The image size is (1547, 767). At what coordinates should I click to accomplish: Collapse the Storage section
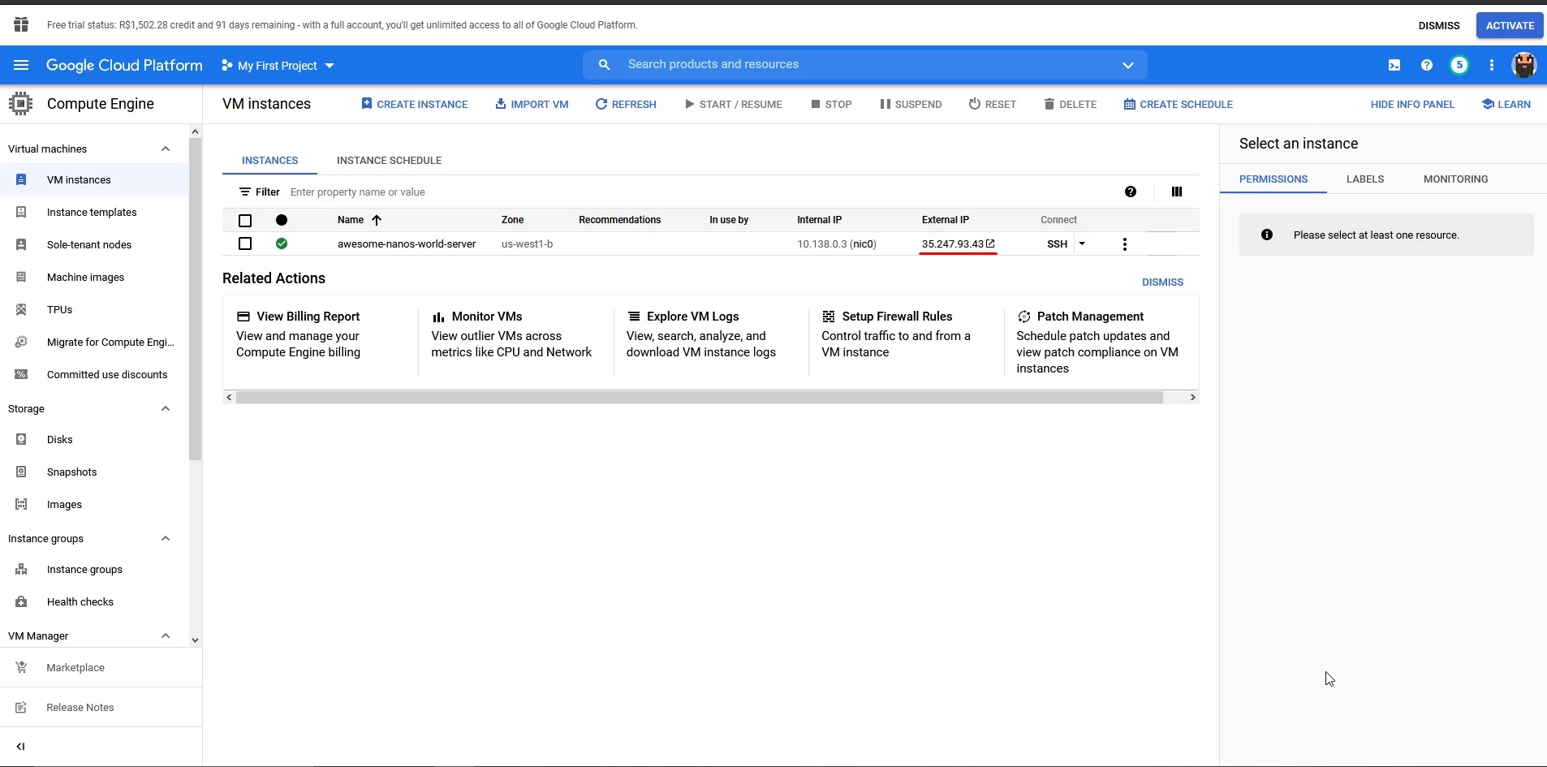166,408
